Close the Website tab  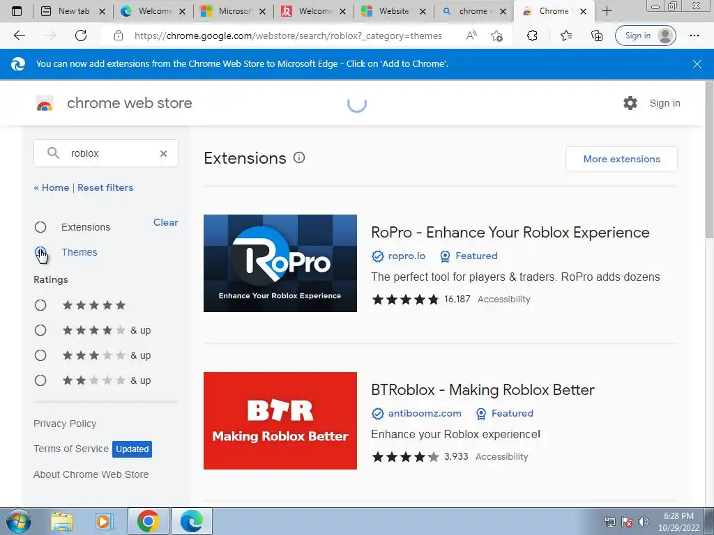click(x=423, y=12)
